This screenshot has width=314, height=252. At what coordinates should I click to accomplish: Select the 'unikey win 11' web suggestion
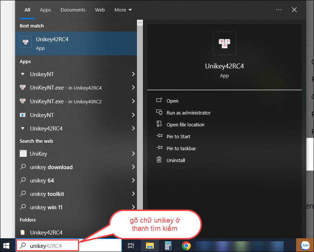pos(76,207)
